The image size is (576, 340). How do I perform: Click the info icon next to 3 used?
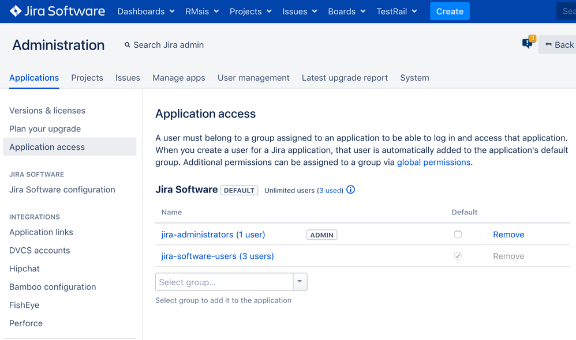tap(351, 190)
